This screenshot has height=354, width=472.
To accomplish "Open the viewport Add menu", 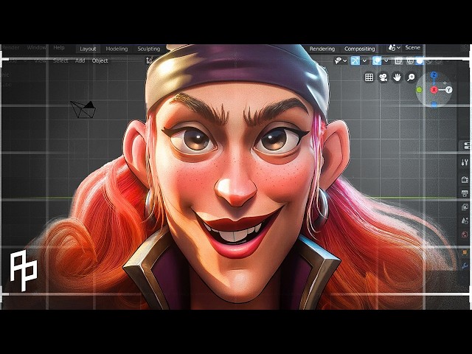I will 80,60.
